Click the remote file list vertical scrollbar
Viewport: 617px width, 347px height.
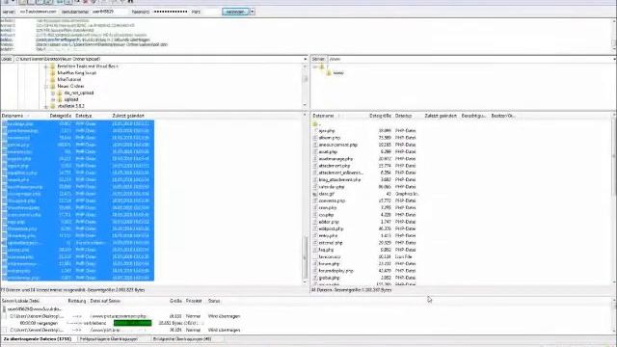(614, 200)
